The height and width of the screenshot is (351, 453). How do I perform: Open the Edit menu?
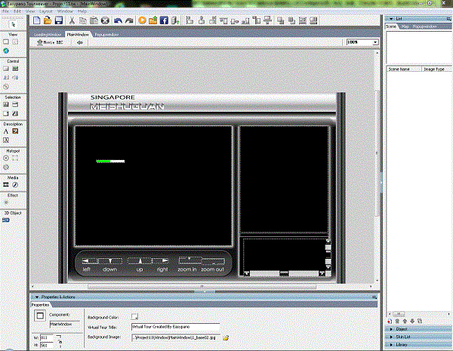[17, 11]
